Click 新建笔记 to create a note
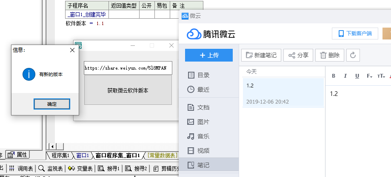The width and height of the screenshot is (391, 177). (261, 55)
